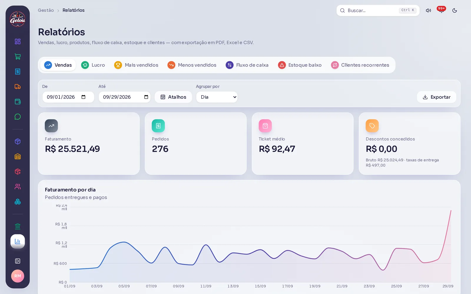The height and width of the screenshot is (294, 471).
Task: Switch to the Vendas tab
Action: tap(58, 65)
